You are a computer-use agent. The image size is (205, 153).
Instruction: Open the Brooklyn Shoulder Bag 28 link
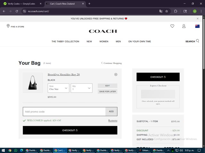64,74
